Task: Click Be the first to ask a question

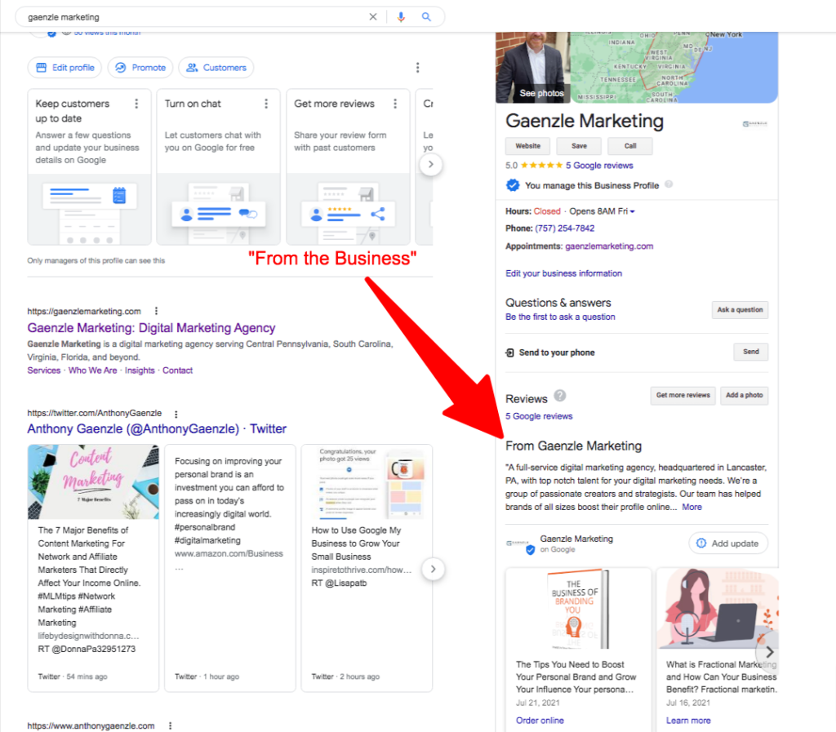Action: pyautogui.click(x=560, y=317)
